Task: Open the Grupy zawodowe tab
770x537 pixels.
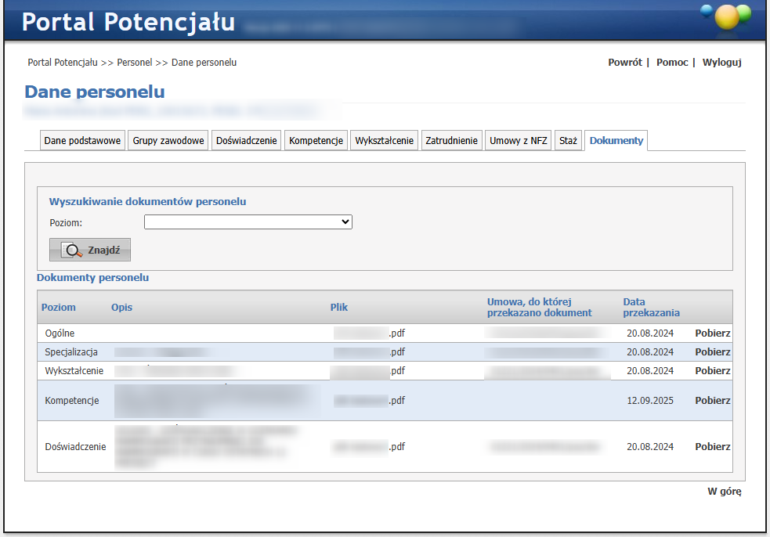Action: [168, 141]
